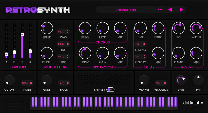Open the FILTER None dropdown
Screen dimensions: 208x113
click(x=27, y=83)
